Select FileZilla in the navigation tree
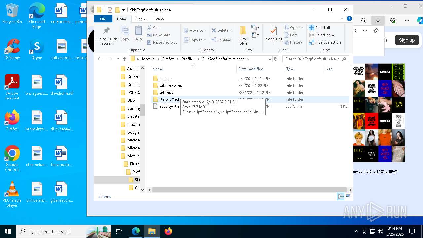The height and width of the screenshot is (238, 423). pos(130,124)
